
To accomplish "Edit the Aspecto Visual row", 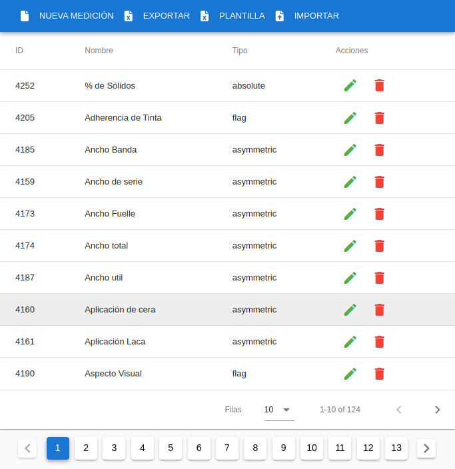I will (x=350, y=374).
